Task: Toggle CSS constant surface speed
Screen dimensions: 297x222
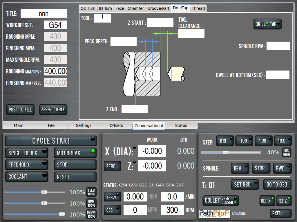Action: pyautogui.click(x=112, y=210)
